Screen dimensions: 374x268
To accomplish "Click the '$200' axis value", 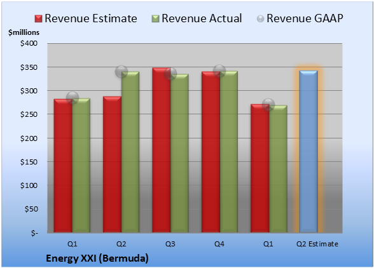I will (x=29, y=138).
